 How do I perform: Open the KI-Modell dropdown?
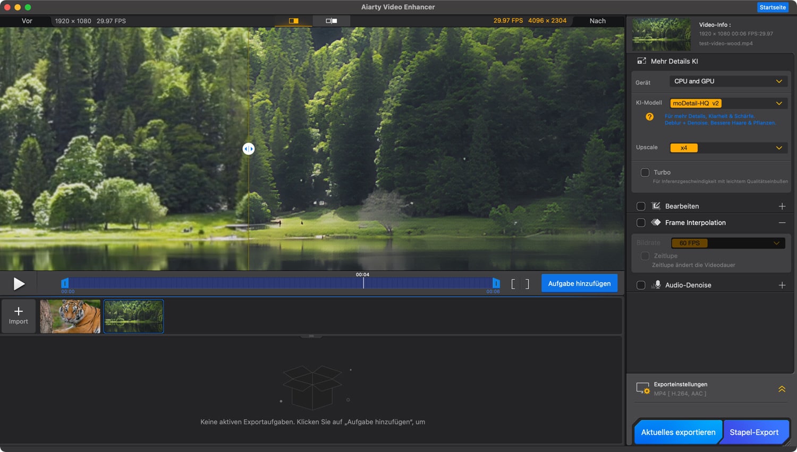(727, 103)
